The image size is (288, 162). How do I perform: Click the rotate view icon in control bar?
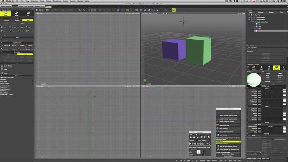(80, 10)
